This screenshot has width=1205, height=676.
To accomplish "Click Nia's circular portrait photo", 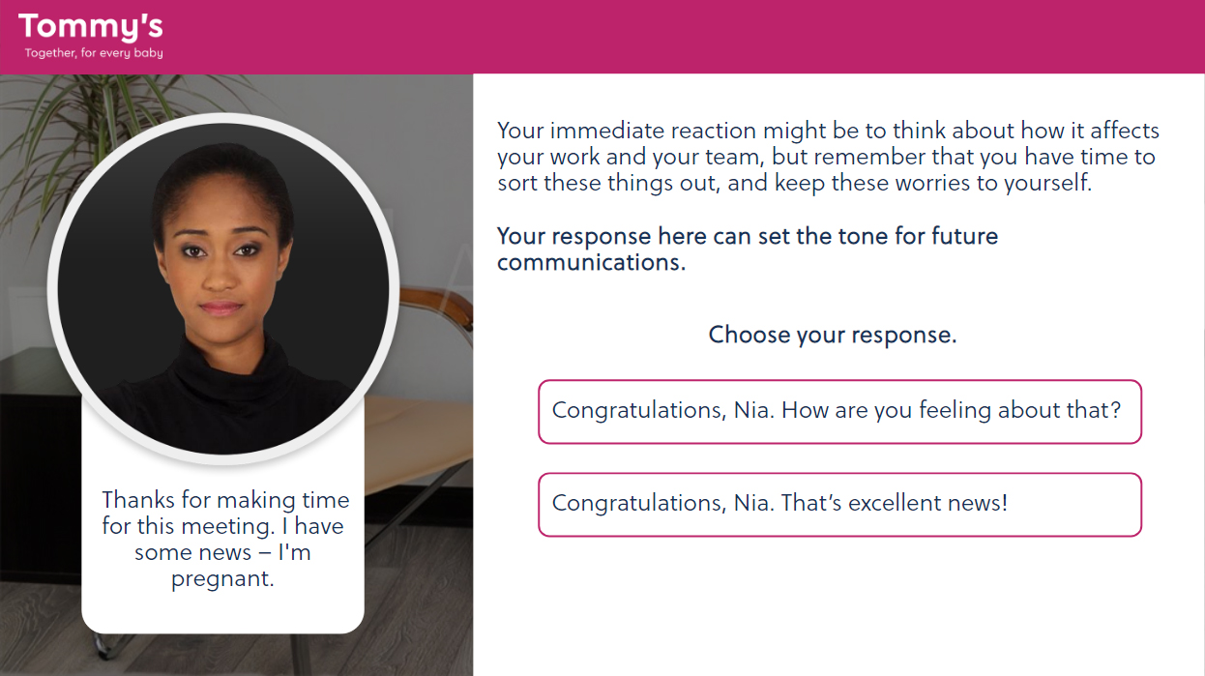I will 223,288.
